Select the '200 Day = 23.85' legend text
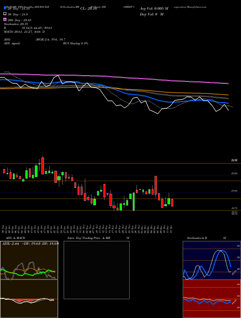Screen dimensions: 241x318 pos(19,20)
